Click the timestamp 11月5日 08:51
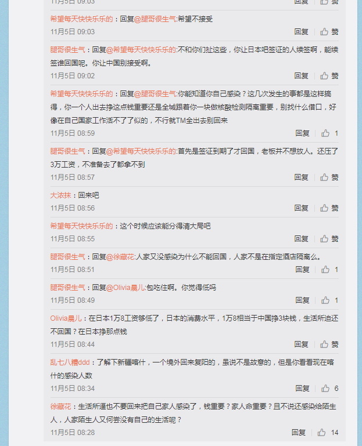This screenshot has height=446, width=362. click(73, 269)
